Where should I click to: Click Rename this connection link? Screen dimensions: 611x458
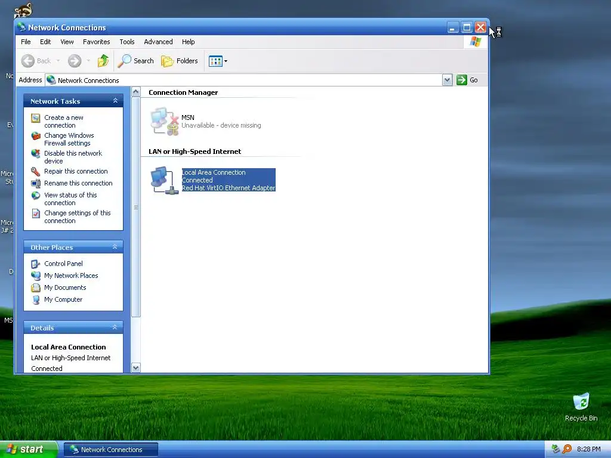pos(78,183)
